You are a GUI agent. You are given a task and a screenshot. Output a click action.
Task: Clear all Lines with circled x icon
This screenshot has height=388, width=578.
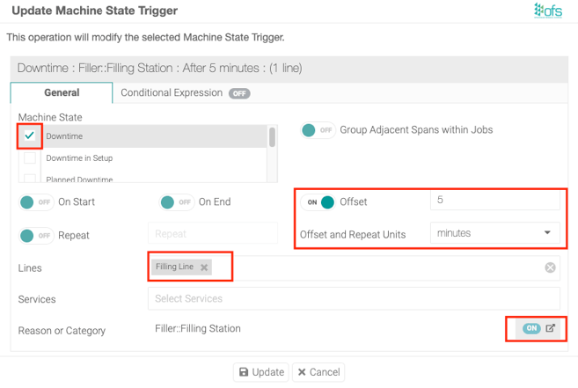point(550,267)
